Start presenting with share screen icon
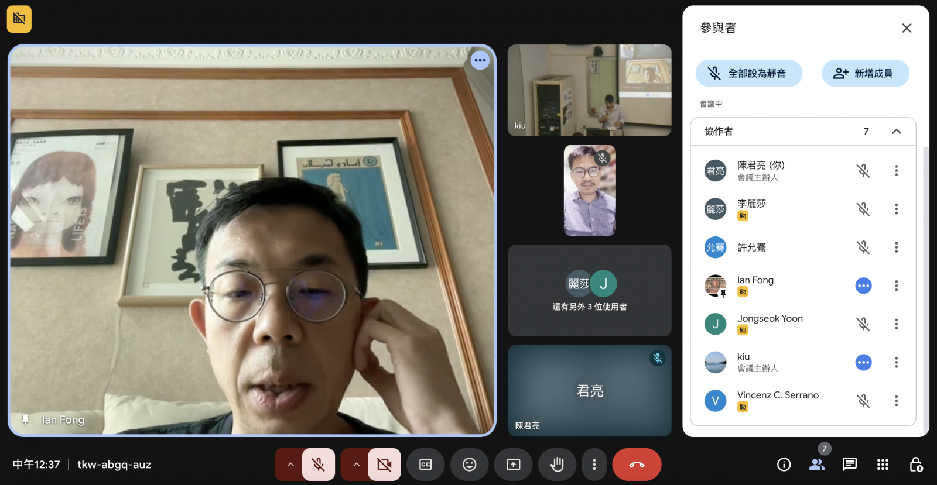 (x=513, y=465)
